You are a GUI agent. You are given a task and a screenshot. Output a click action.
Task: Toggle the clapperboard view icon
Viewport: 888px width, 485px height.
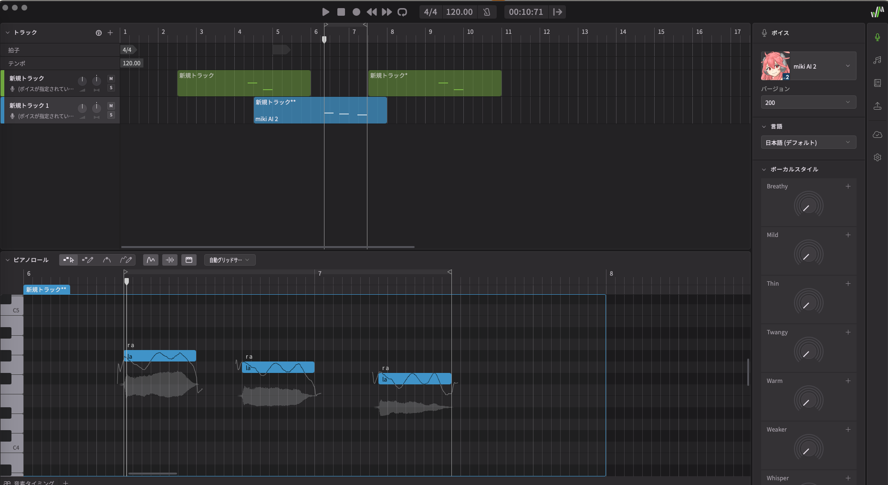[189, 260]
